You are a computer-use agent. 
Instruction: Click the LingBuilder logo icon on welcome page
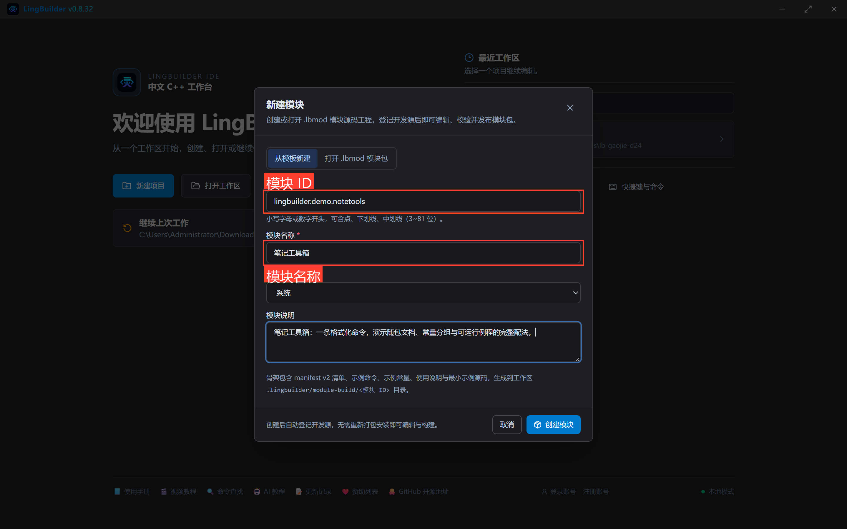coord(127,82)
